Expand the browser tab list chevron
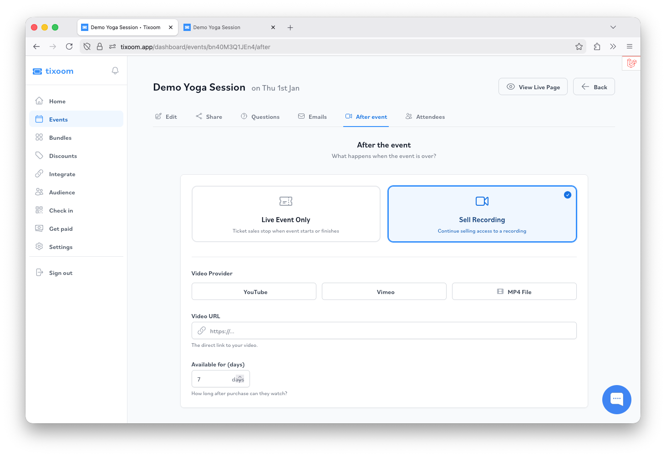 (x=613, y=27)
